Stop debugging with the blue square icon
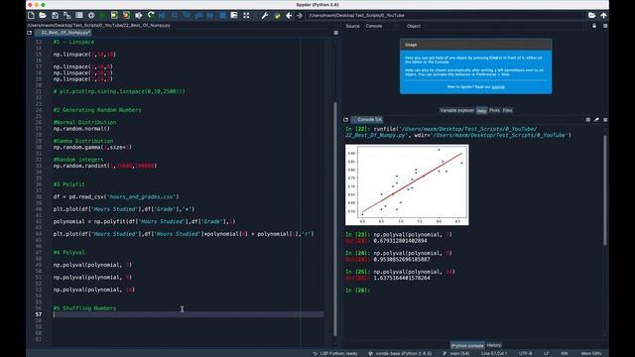 point(222,16)
